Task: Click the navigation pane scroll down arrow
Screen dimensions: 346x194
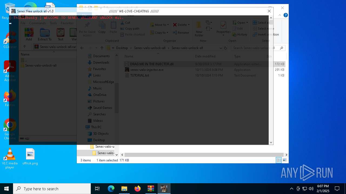Action: click(117, 155)
